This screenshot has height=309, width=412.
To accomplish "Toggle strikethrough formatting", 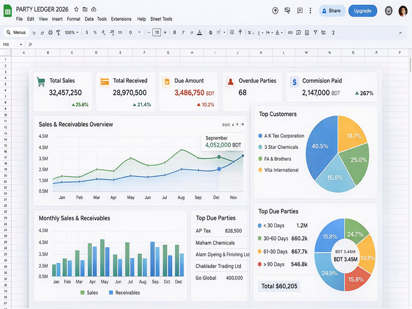I will [x=192, y=33].
